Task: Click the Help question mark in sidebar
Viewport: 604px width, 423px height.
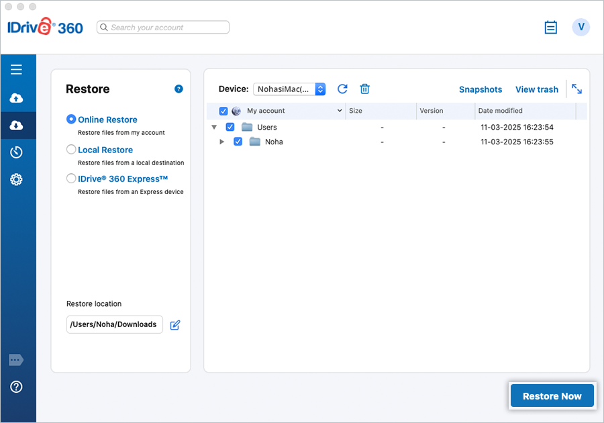Action: tap(17, 387)
